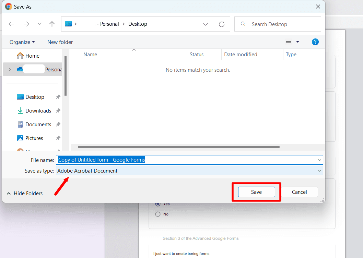The height and width of the screenshot is (258, 363).
Task: Open the Help question mark icon
Action: coord(315,42)
